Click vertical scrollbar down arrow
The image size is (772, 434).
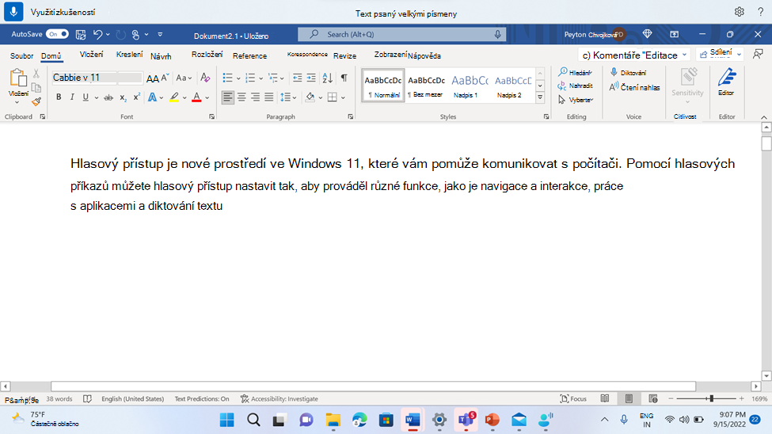(x=766, y=375)
